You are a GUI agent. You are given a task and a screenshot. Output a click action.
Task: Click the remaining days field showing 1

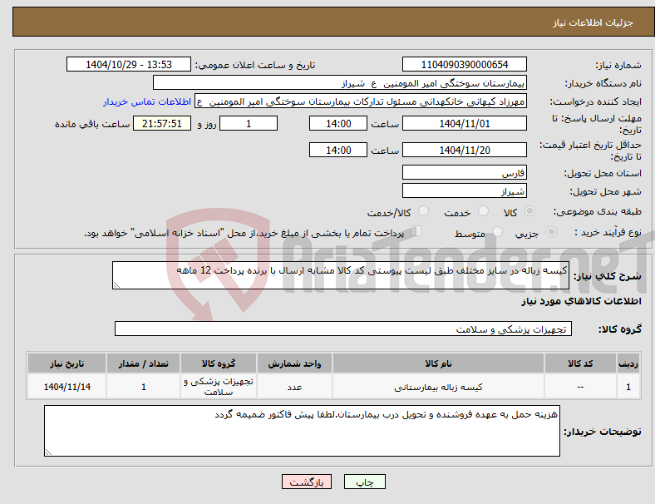tap(249, 123)
